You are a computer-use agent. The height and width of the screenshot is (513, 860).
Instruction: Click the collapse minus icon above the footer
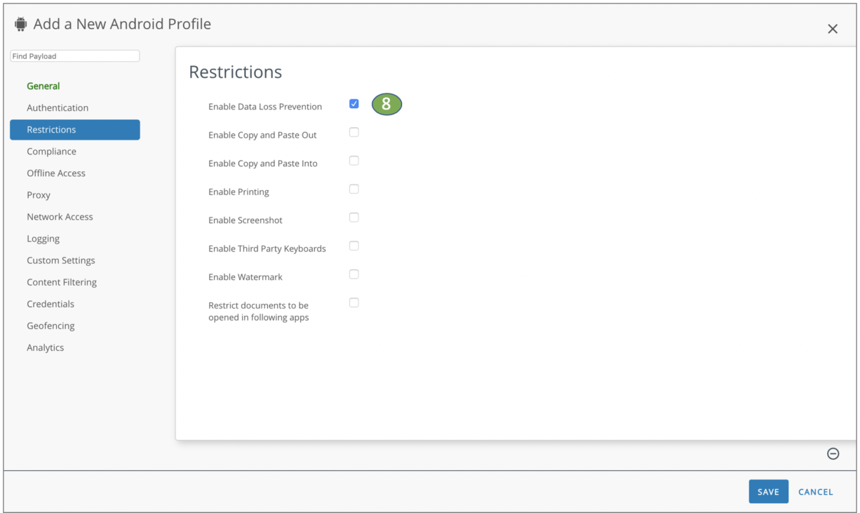pyautogui.click(x=833, y=454)
